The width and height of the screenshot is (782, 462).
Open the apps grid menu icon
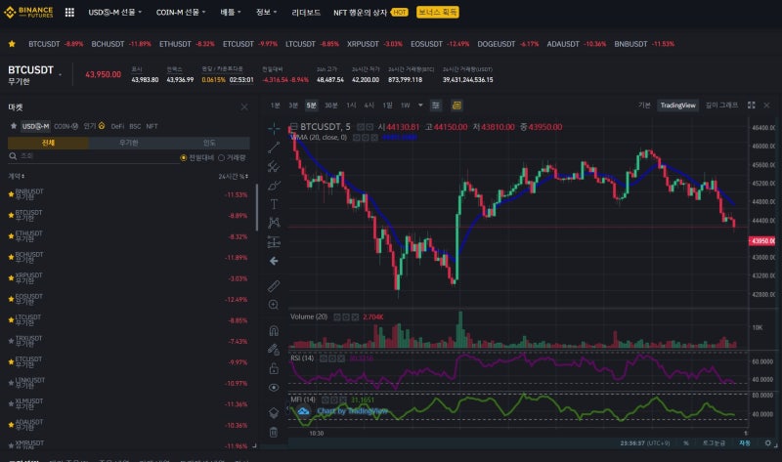pos(69,12)
